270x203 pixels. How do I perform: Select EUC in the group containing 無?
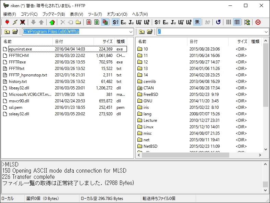165,22
